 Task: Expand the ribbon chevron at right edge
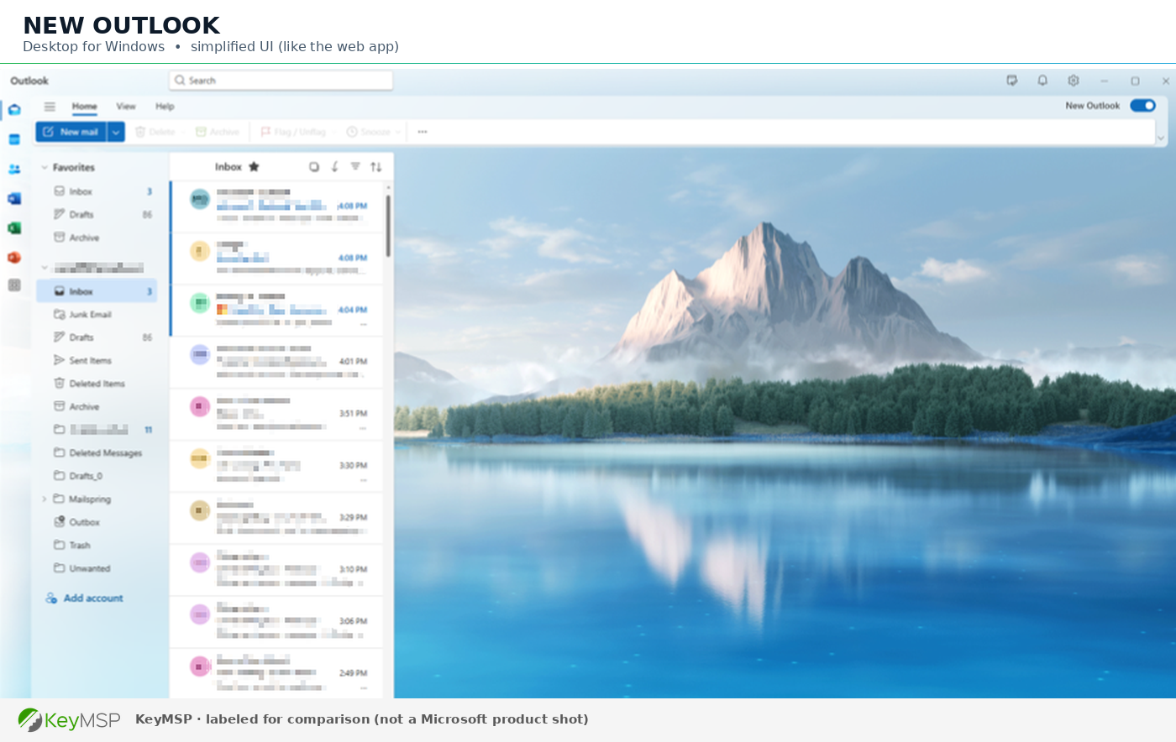[1161, 138]
